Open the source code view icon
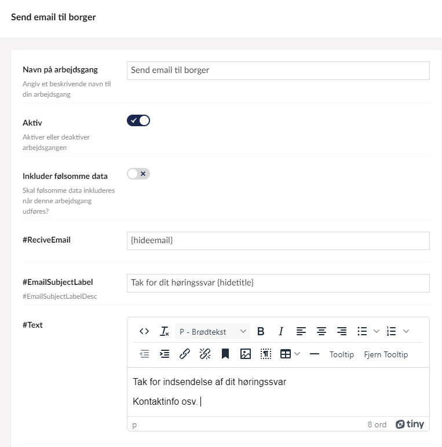This screenshot has height=447, width=442. point(144,331)
